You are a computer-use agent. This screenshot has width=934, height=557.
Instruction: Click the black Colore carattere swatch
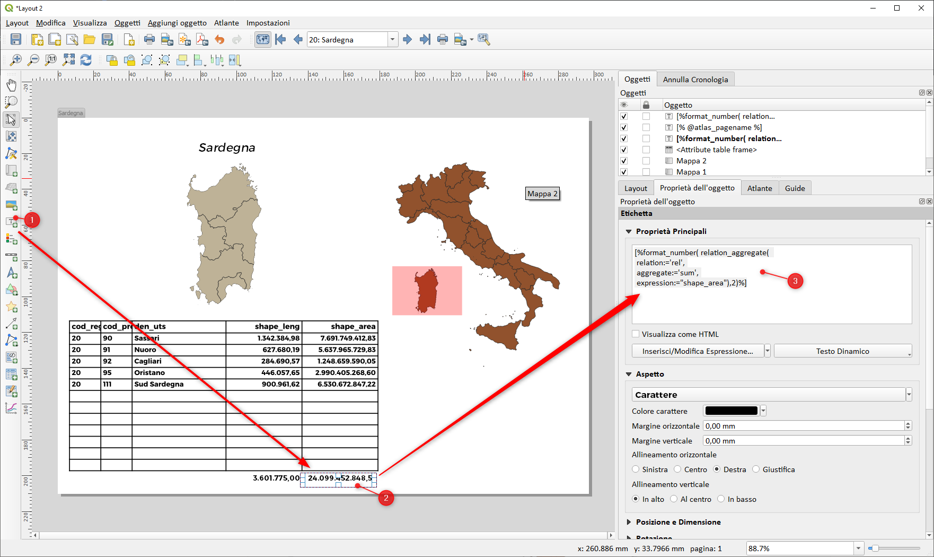click(x=731, y=411)
